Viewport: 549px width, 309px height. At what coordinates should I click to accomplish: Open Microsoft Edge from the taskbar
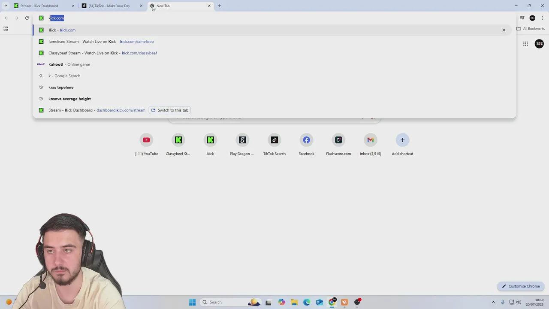click(x=307, y=302)
